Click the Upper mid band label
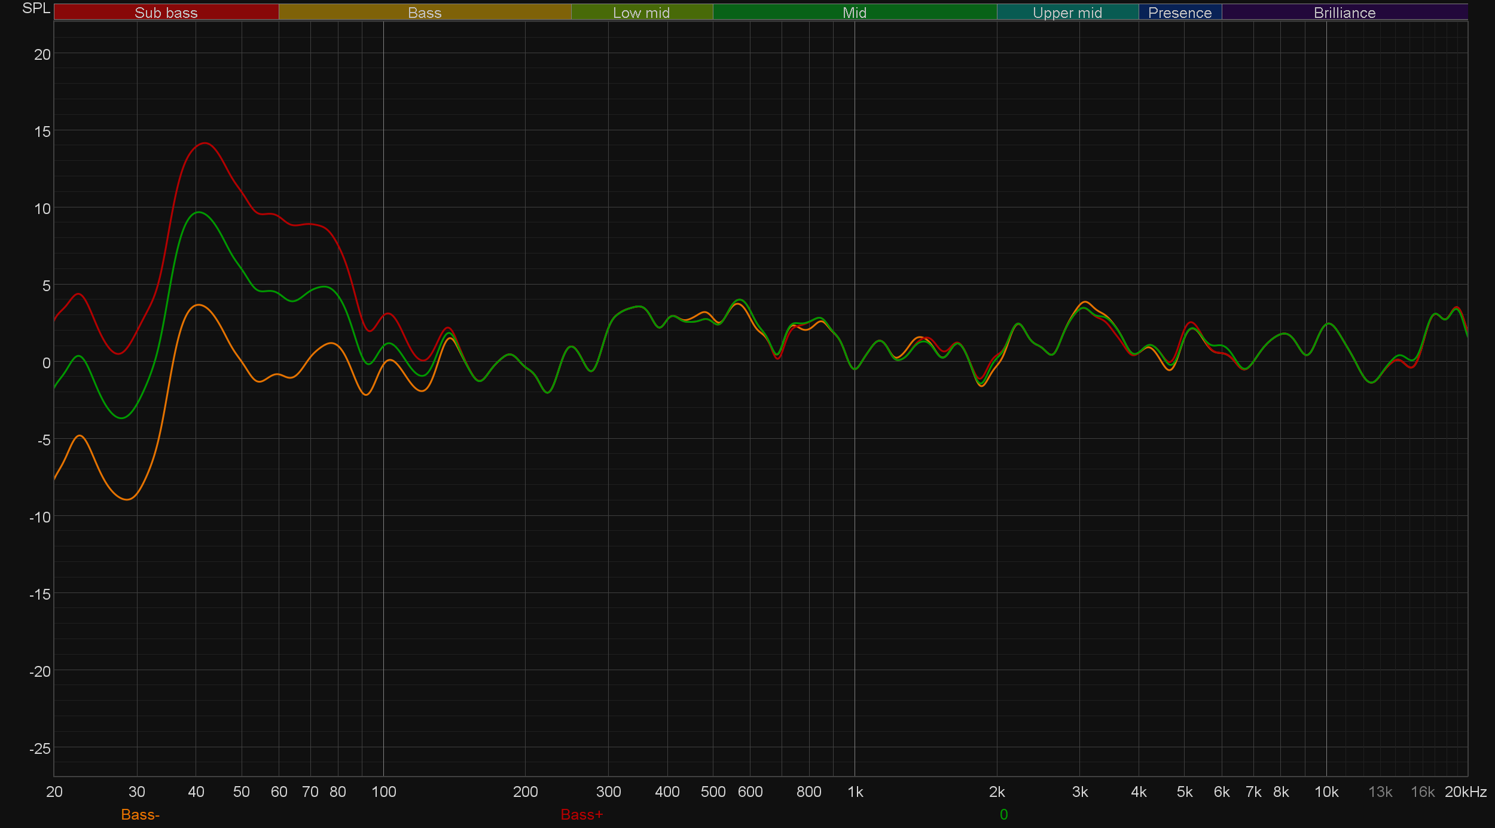The image size is (1495, 828). click(x=1067, y=13)
